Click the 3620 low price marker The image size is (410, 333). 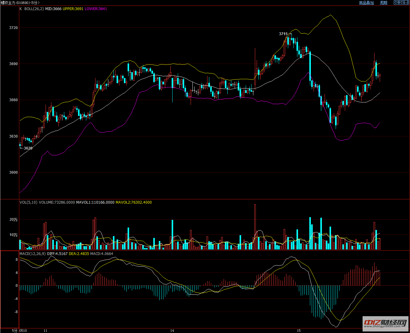[28, 148]
